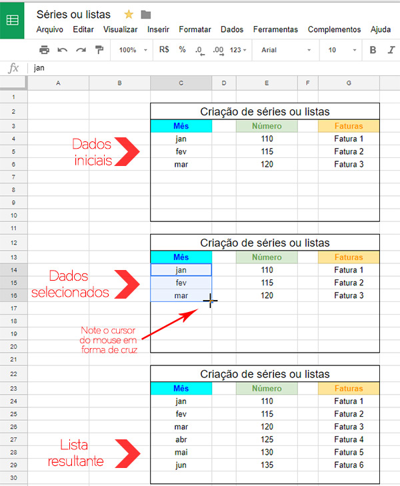
Task: Select column C header
Action: (x=181, y=83)
